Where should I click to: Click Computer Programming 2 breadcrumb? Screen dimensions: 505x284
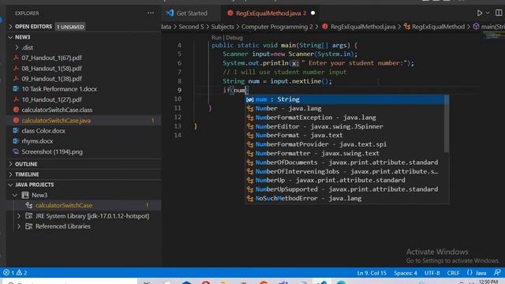277,27
